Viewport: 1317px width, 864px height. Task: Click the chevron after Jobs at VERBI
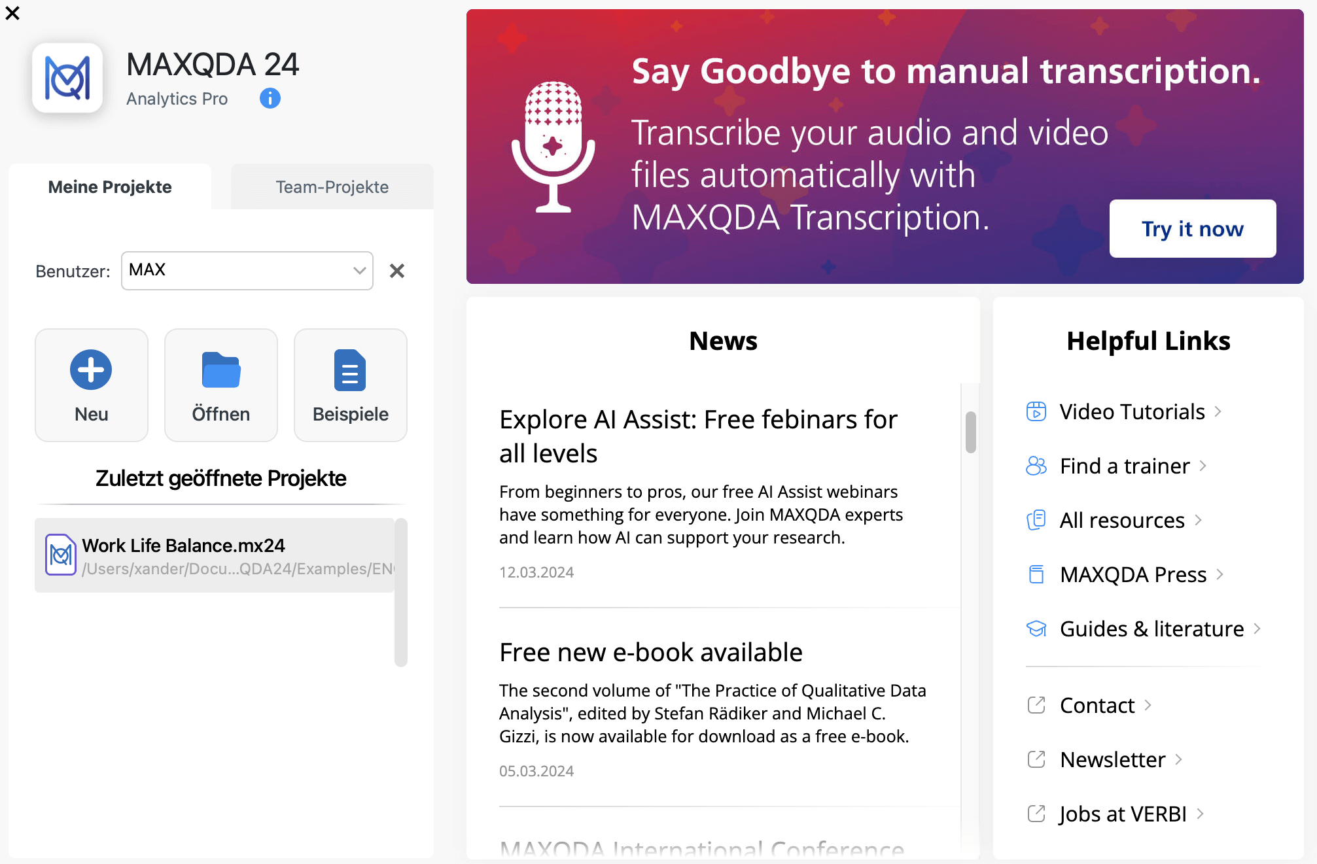[x=1201, y=814]
